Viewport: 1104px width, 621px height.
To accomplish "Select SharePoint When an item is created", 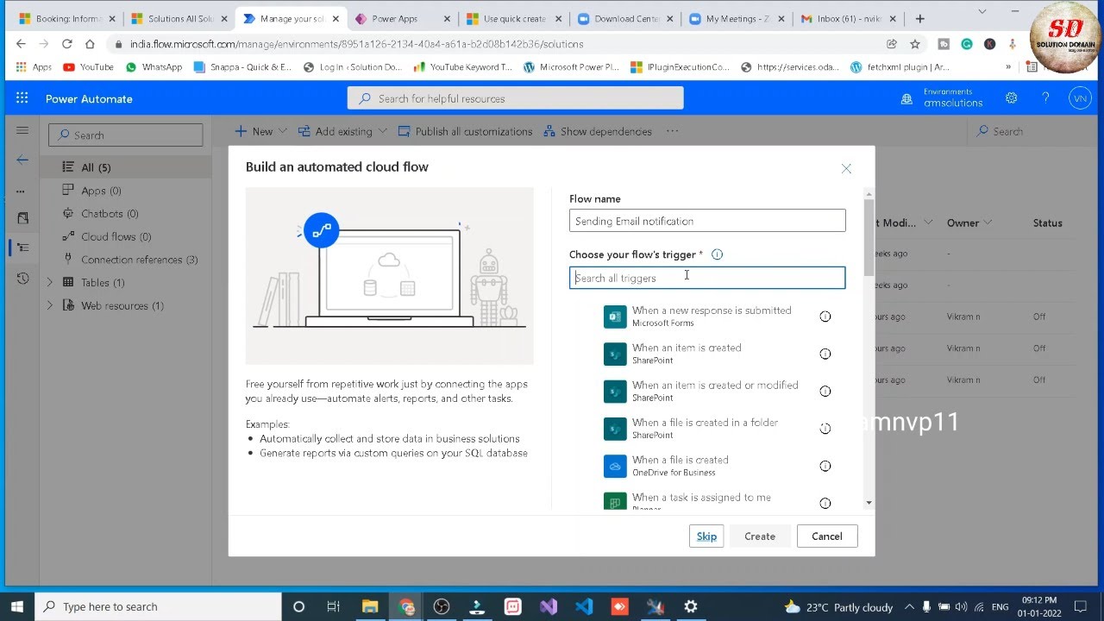I will pos(708,354).
